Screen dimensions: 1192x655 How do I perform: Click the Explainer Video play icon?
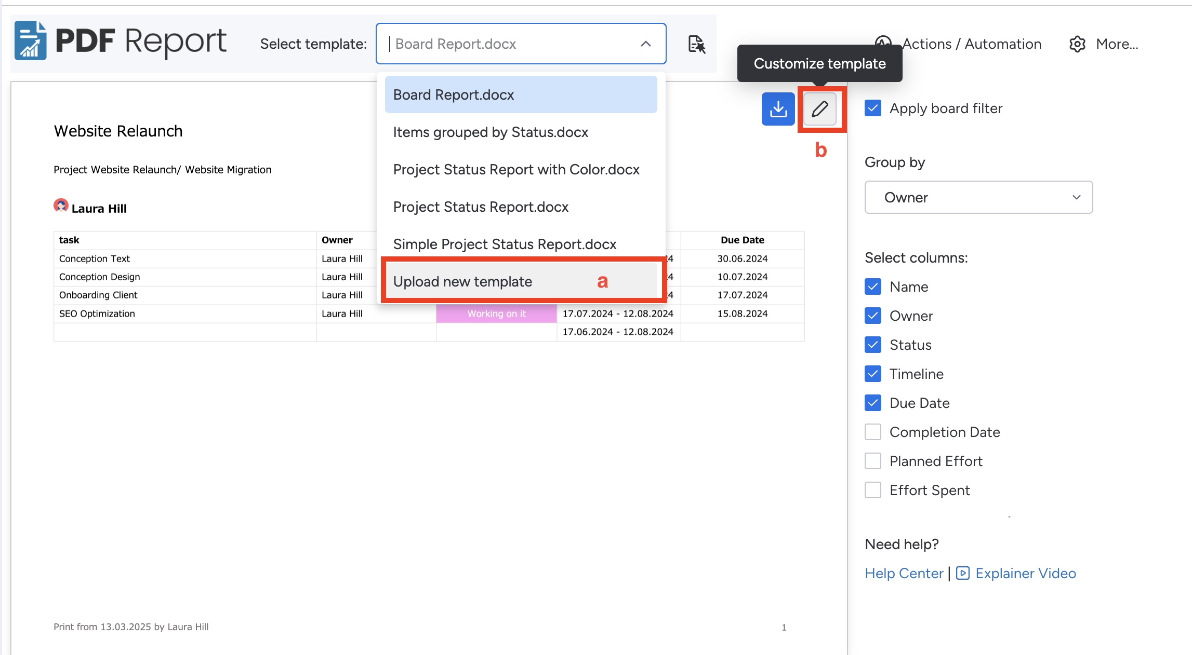pyautogui.click(x=962, y=573)
